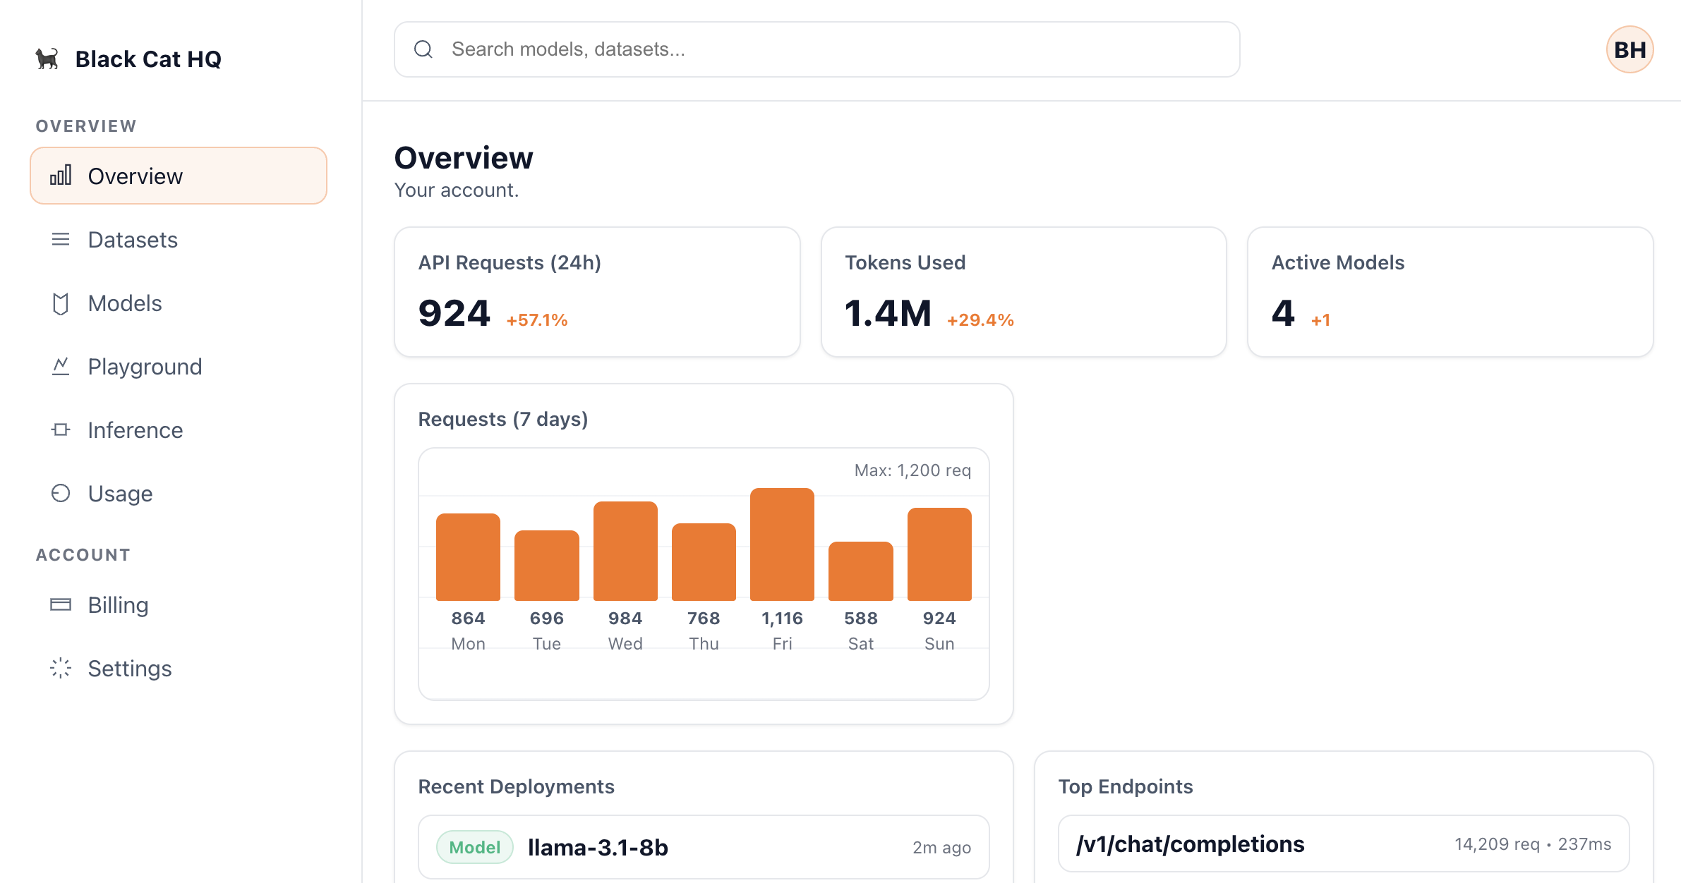The image size is (1681, 883).
Task: Click the Usage circle icon
Action: point(61,494)
